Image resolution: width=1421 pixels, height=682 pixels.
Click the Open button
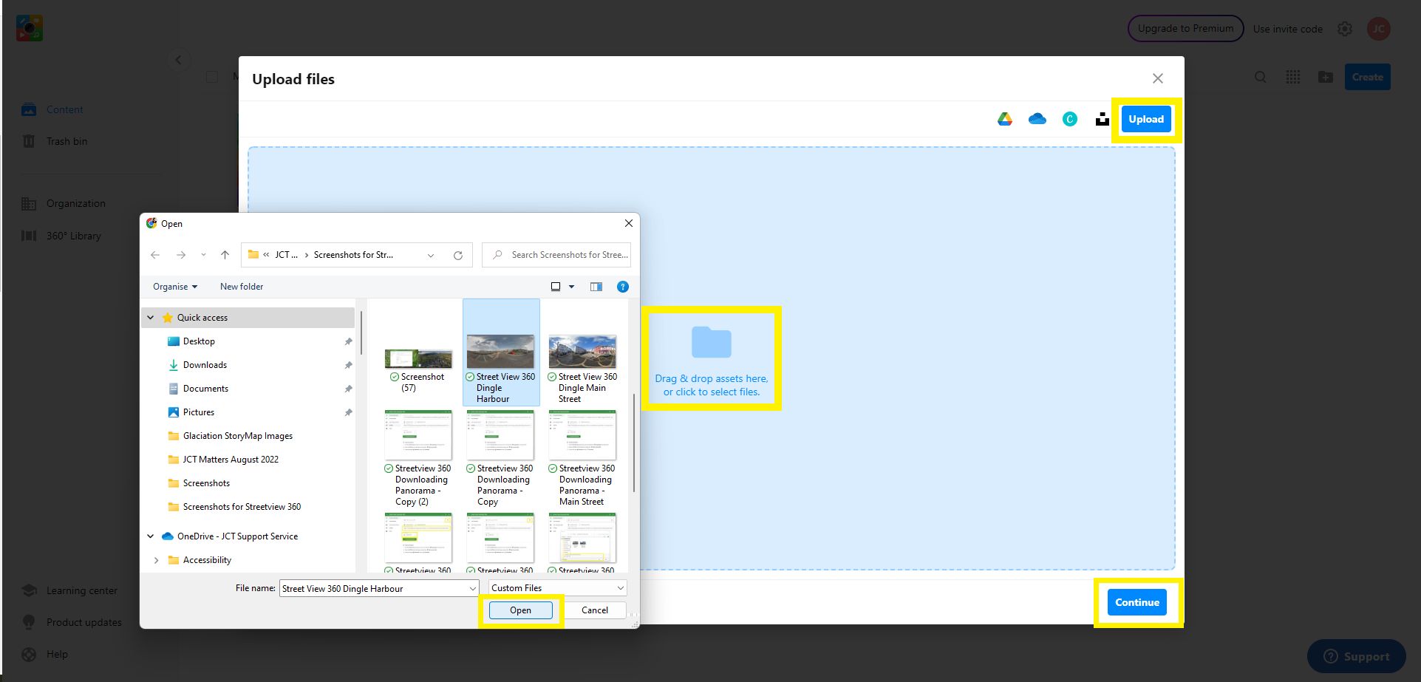pos(520,610)
